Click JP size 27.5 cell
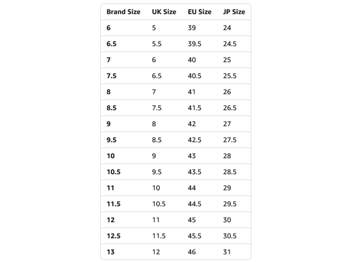Image resolution: width=349 pixels, height=262 pixels. pyautogui.click(x=230, y=140)
